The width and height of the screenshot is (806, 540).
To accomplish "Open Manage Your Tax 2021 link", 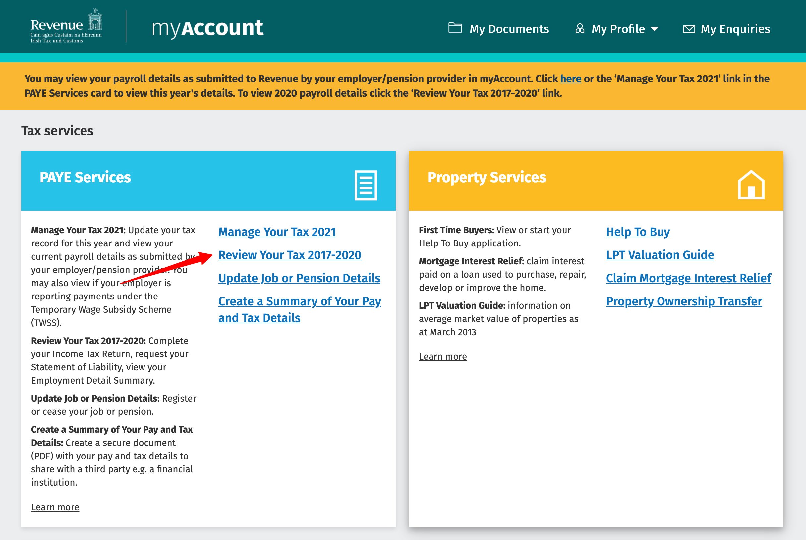I will coord(277,232).
